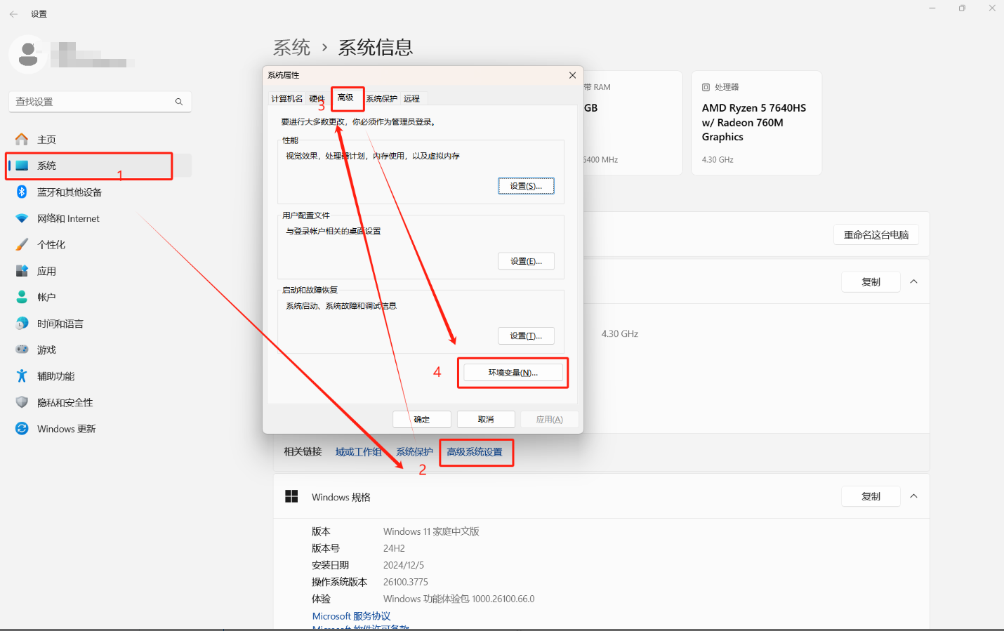
Task: Open the user account avatar
Action: [28, 54]
